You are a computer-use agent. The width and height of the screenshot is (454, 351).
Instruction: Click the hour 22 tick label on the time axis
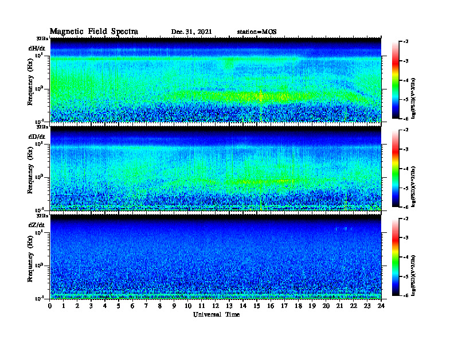(354, 306)
